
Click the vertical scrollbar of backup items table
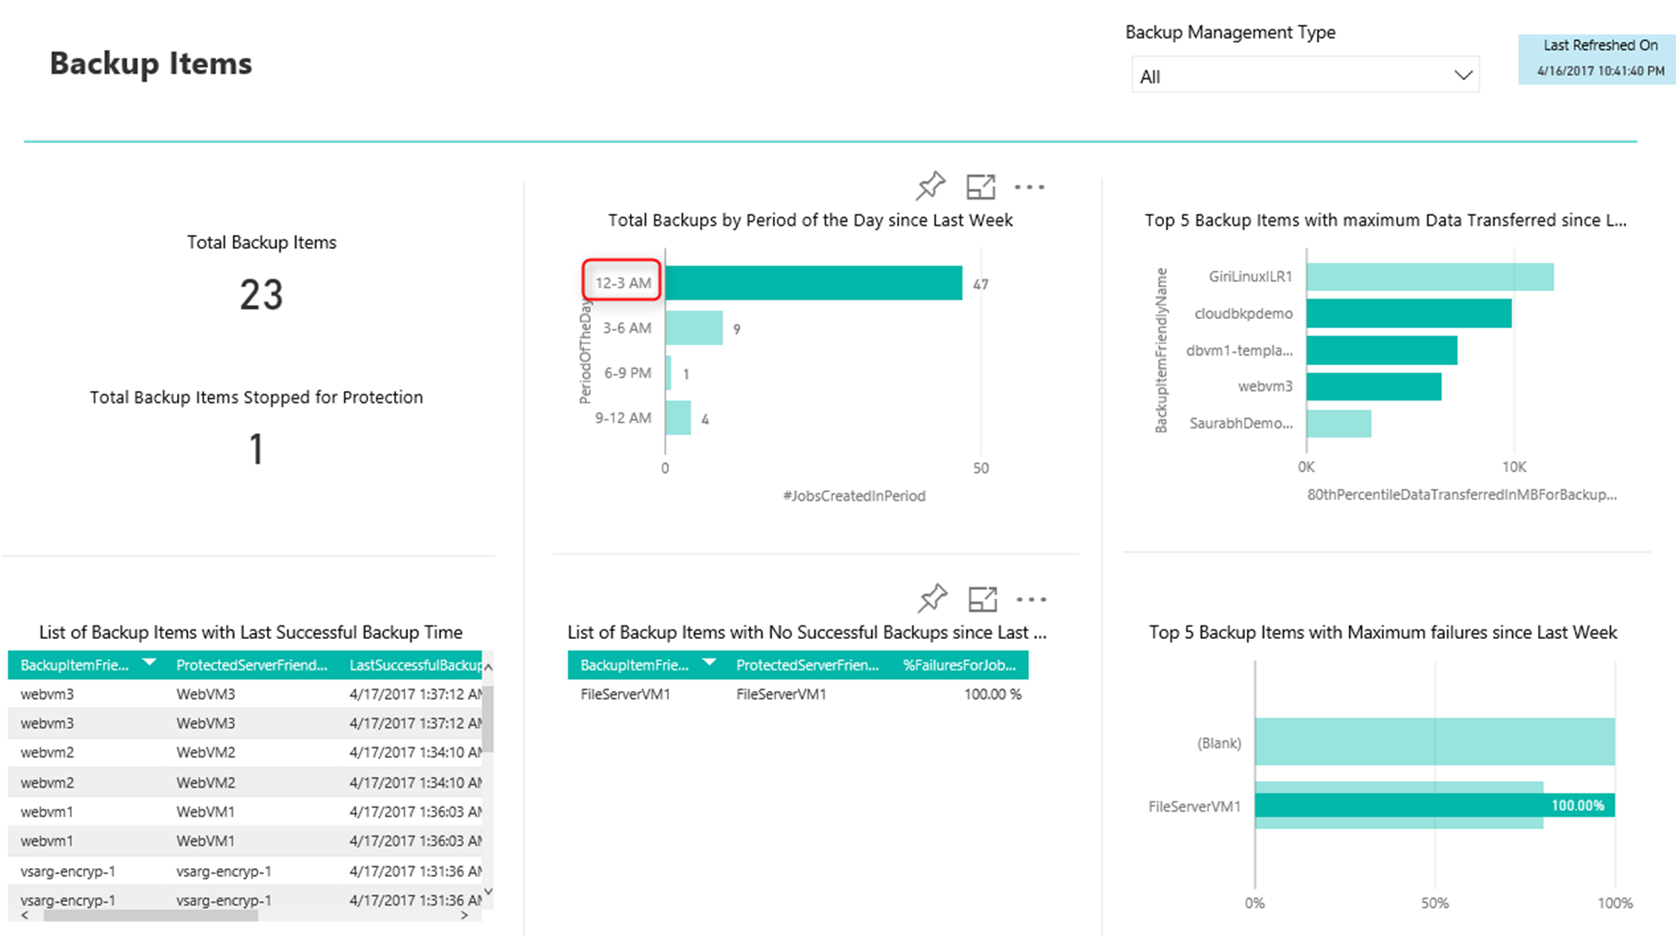pyautogui.click(x=488, y=719)
